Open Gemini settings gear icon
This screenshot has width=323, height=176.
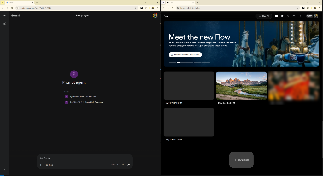pos(4,169)
